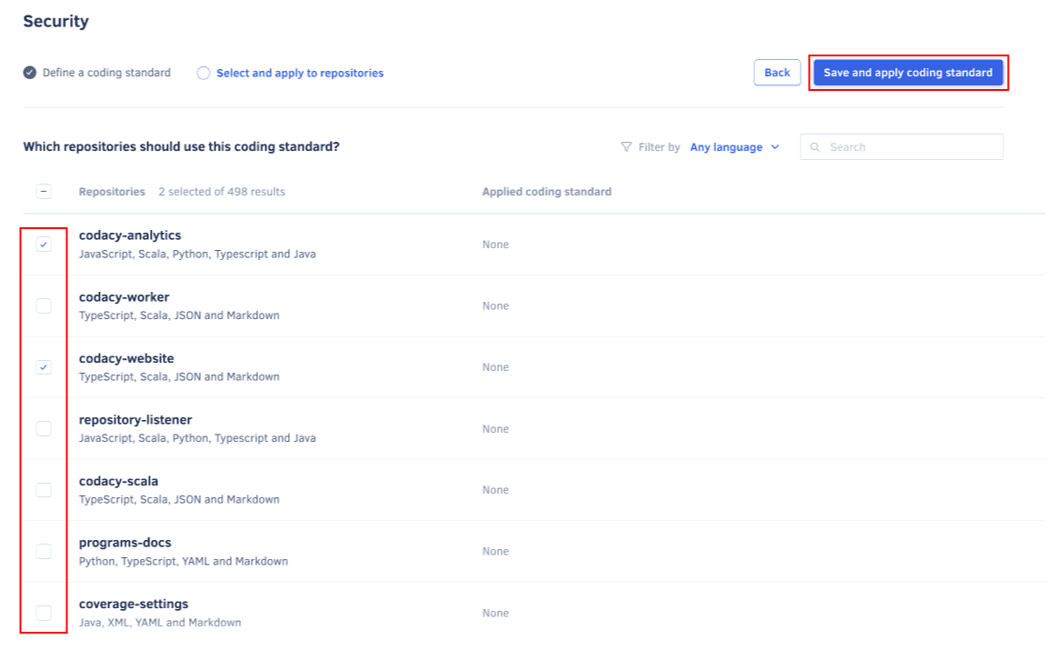1056x650 pixels.
Task: Click the checkmark icon on completed first step
Action: [30, 72]
